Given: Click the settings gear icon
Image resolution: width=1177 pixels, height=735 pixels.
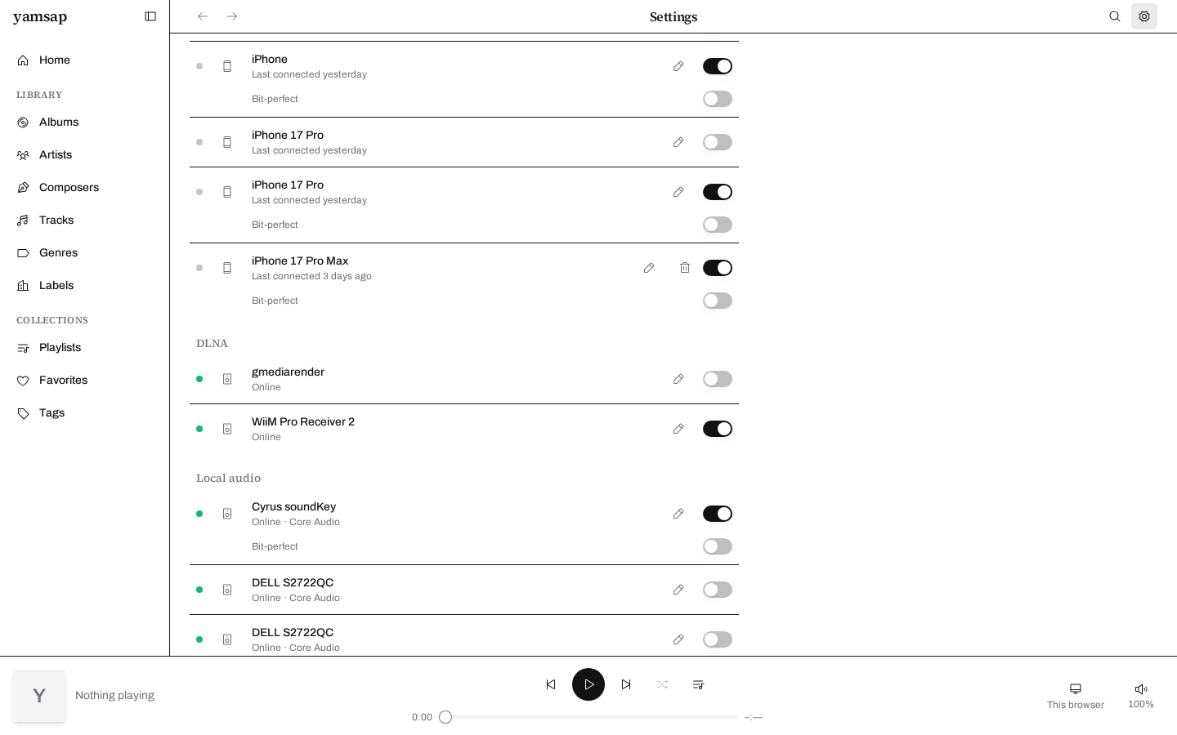Looking at the screenshot, I should 1144,16.
